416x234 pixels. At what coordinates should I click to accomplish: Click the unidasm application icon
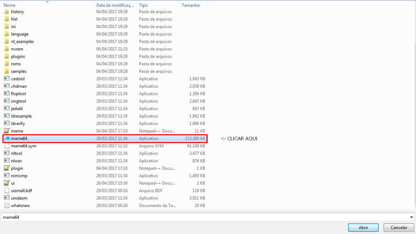pos(7,198)
